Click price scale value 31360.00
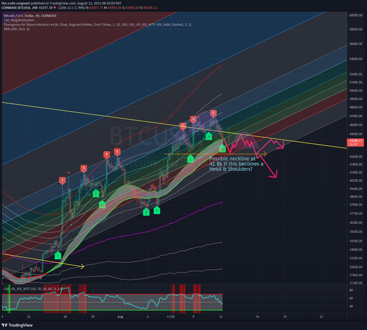 356,283
